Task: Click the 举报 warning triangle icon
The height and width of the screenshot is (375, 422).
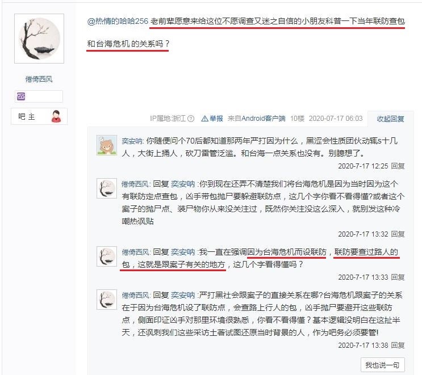Action: (204, 119)
